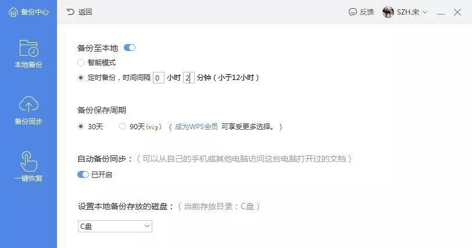Expand the C盘 disk dropdown
This screenshot has height=248, width=472.
point(115,226)
